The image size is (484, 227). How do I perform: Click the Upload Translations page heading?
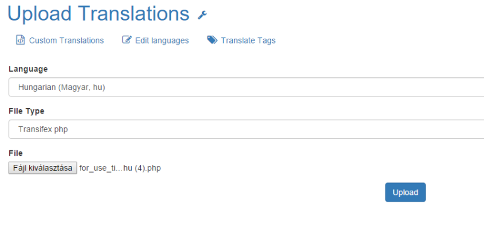pyautogui.click(x=98, y=14)
